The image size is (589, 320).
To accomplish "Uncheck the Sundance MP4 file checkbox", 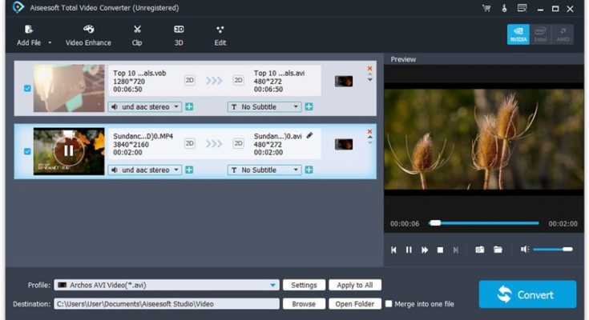I will tap(28, 151).
